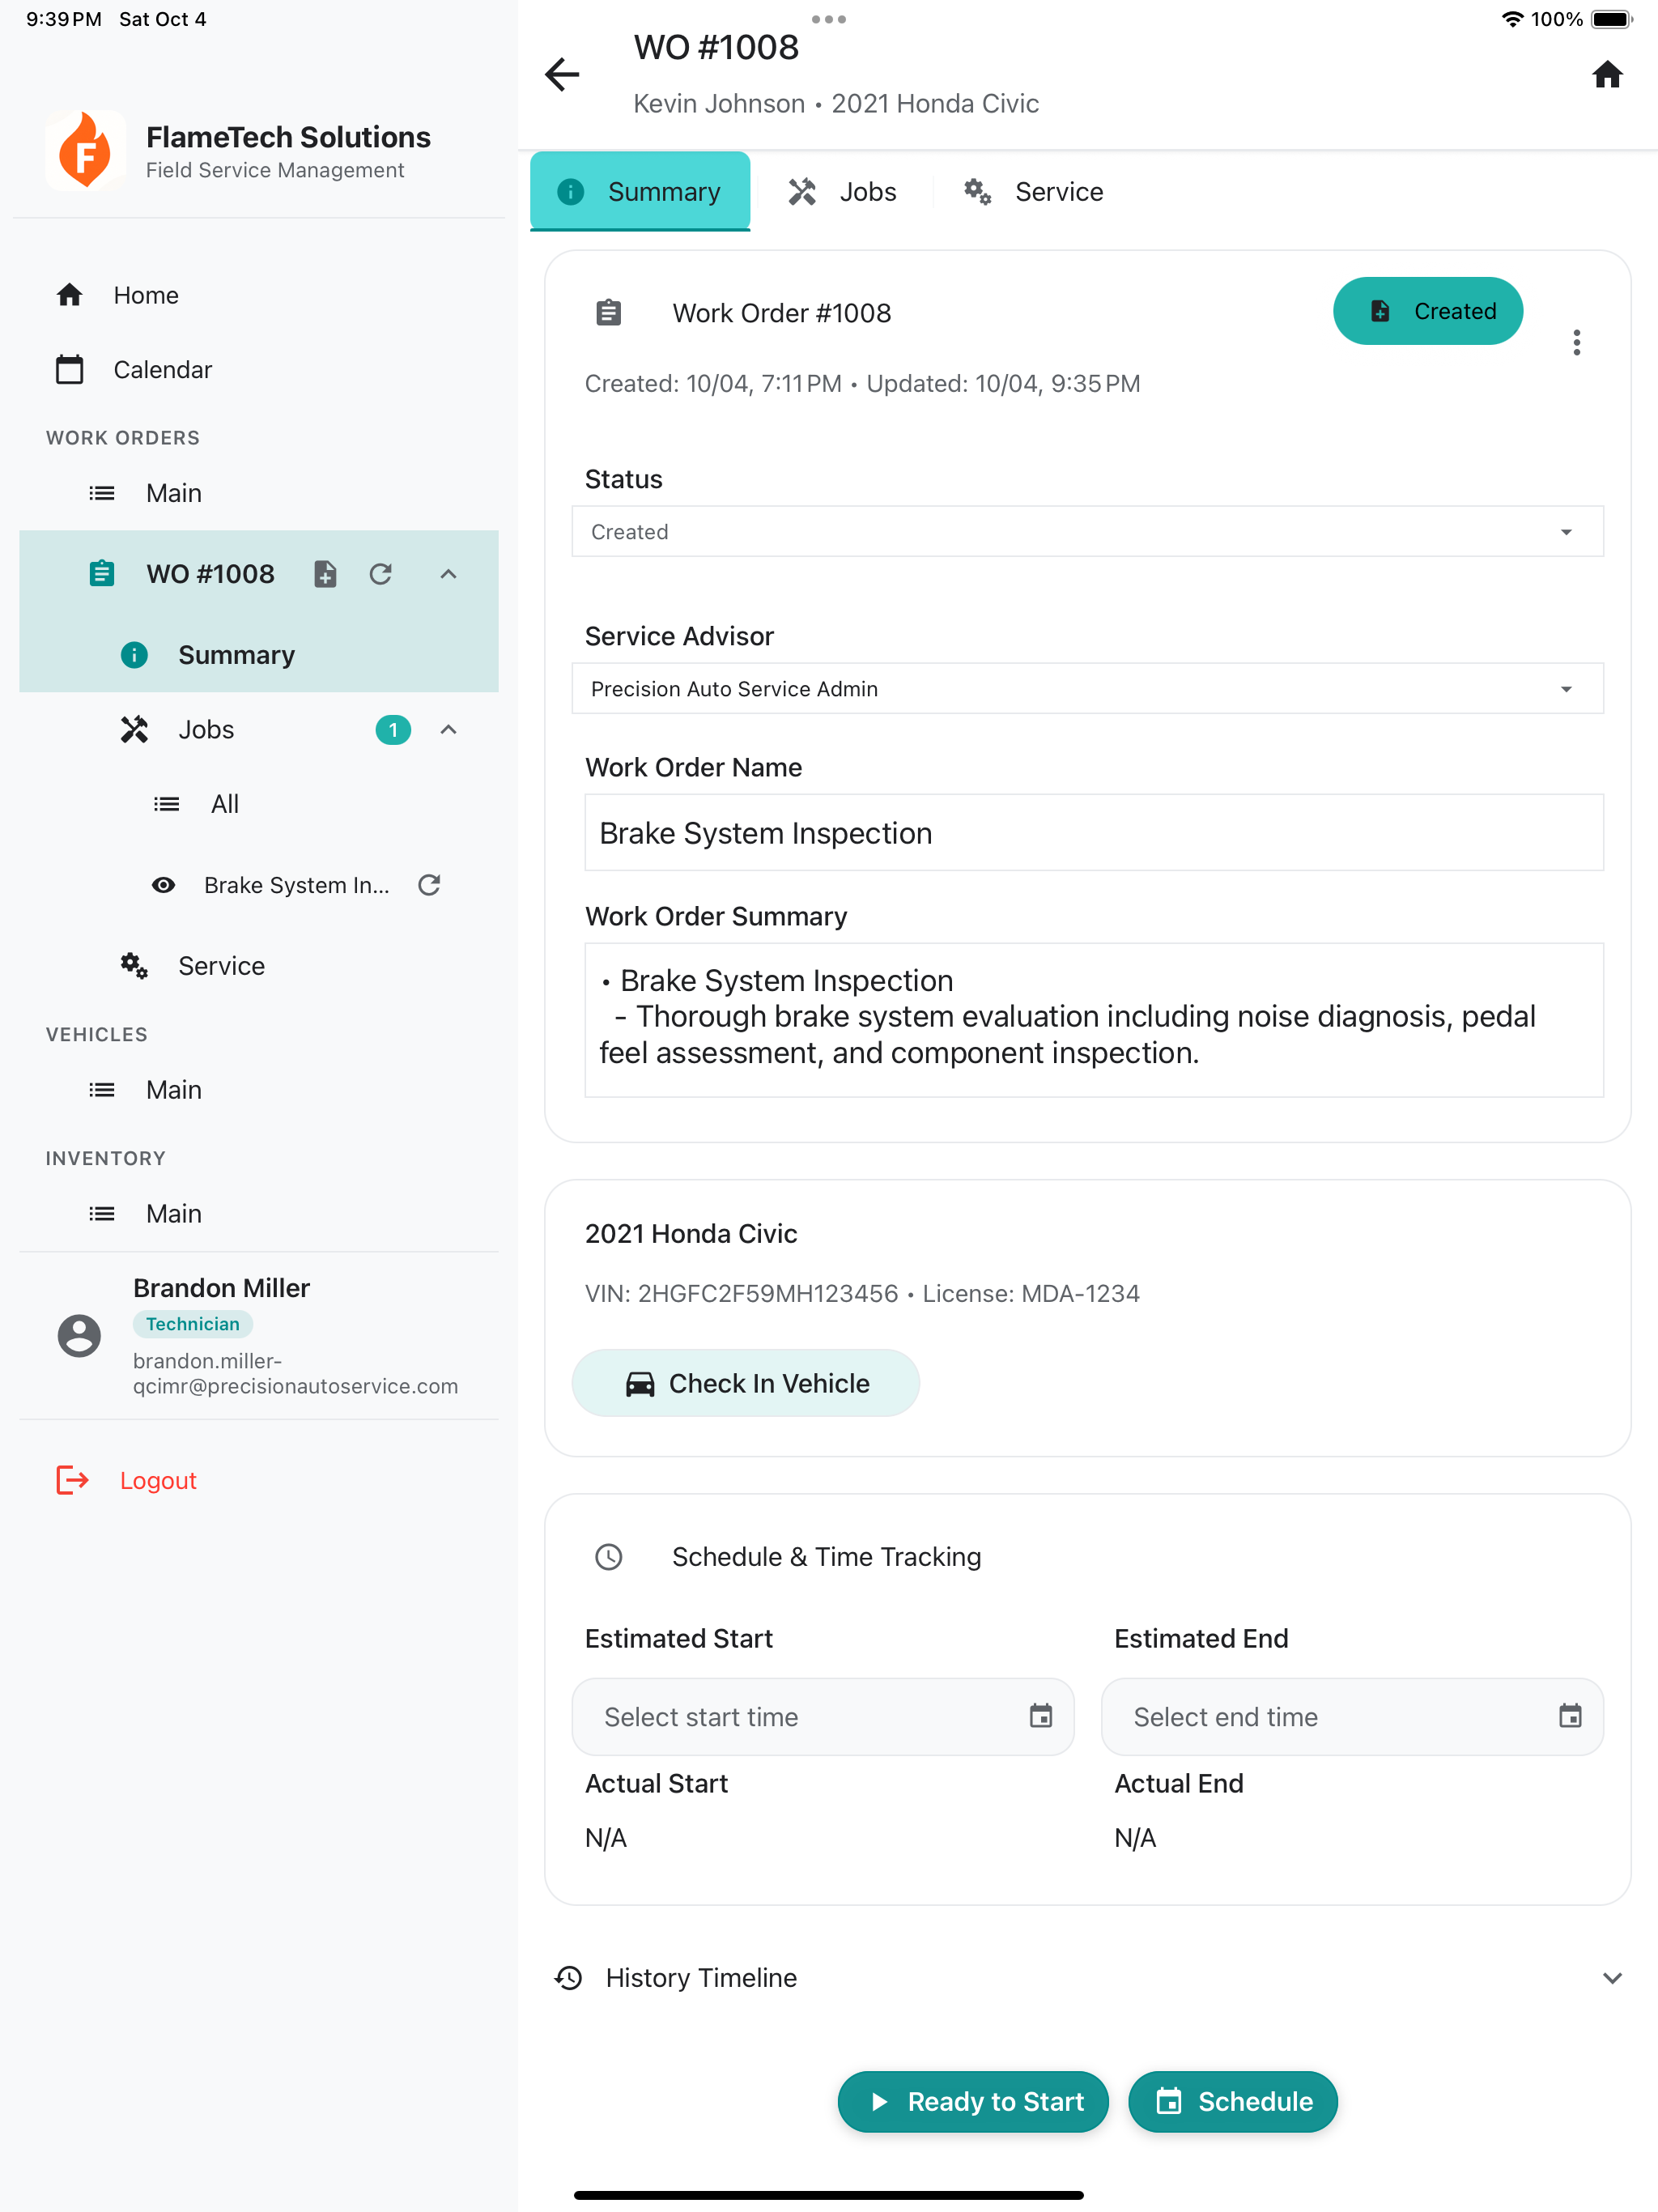This screenshot has width=1658, height=2212.
Task: Click the home icon in the top bar
Action: coord(1607,75)
